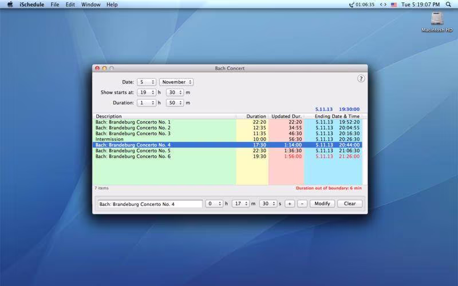458x286 pixels.
Task: Click the 21:06:30 ending time
Action: coord(349,150)
